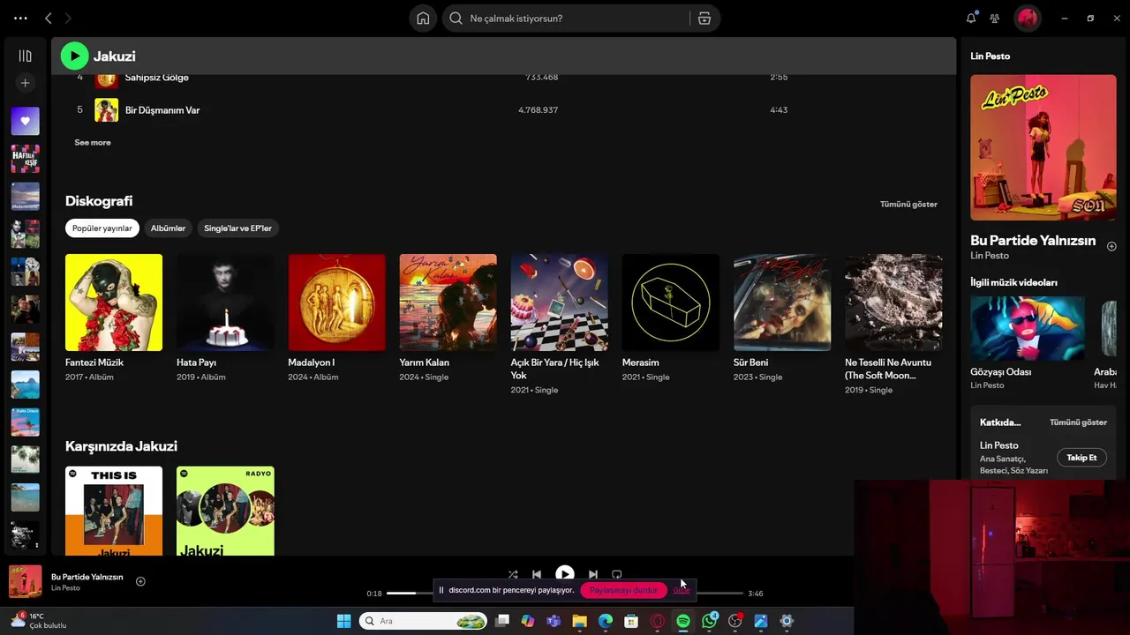Open WhatsApp from taskbar
Viewport: 1130px width, 635px height.
tap(709, 621)
